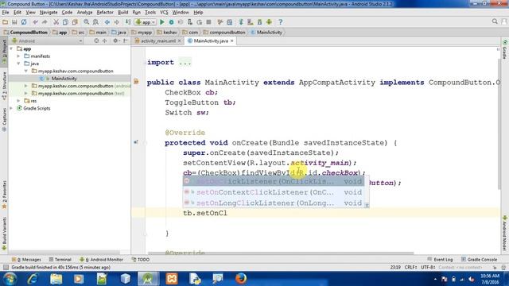Open Find via the magnifier toolbar icon

point(87,22)
